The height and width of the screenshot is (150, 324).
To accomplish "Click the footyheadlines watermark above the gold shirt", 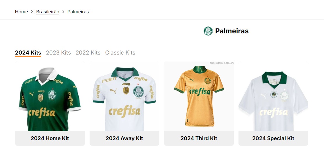I will 222,63.
